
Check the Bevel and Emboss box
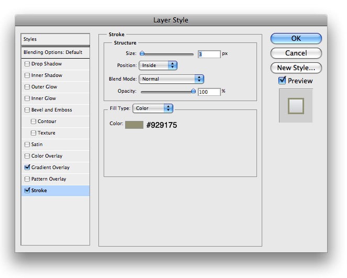tap(27, 110)
